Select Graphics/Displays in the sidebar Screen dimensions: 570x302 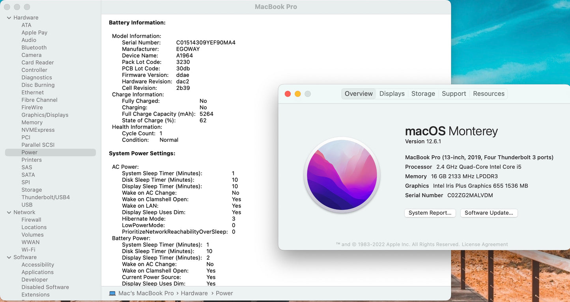coord(45,115)
